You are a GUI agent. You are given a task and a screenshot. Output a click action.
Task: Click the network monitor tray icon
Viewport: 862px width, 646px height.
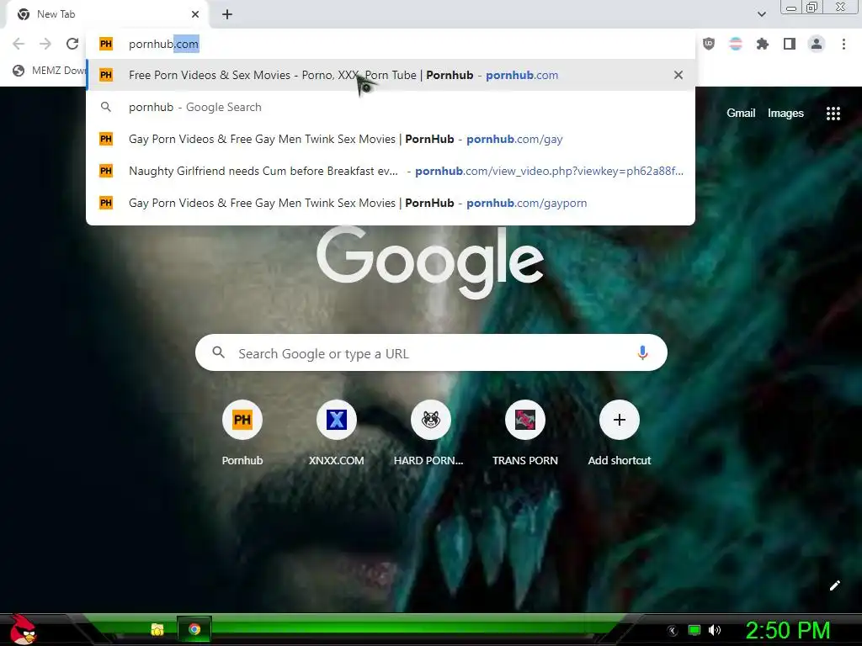coord(694,630)
